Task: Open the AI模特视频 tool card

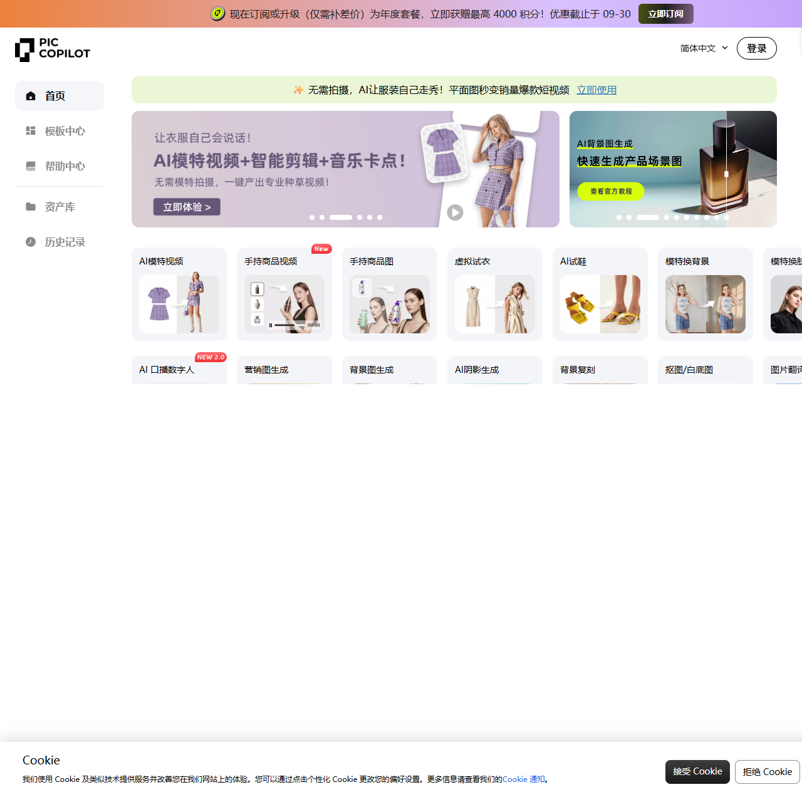Action: pyautogui.click(x=179, y=294)
